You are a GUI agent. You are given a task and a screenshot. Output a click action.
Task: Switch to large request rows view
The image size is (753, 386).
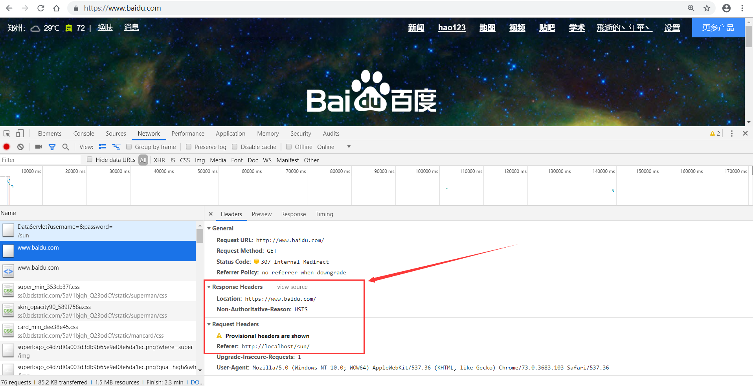(102, 147)
